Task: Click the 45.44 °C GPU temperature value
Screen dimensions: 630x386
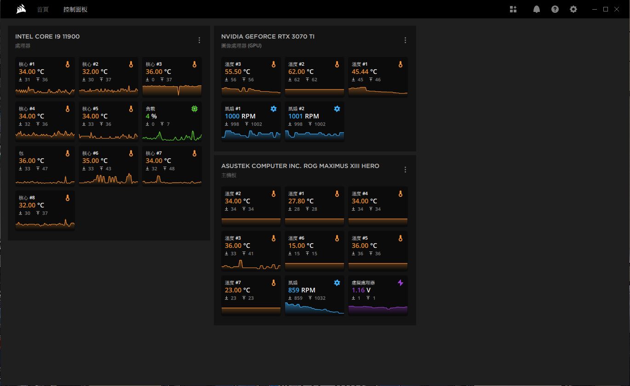Action: coord(364,72)
